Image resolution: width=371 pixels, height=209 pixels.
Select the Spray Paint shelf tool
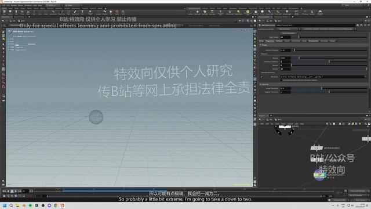point(75,12)
